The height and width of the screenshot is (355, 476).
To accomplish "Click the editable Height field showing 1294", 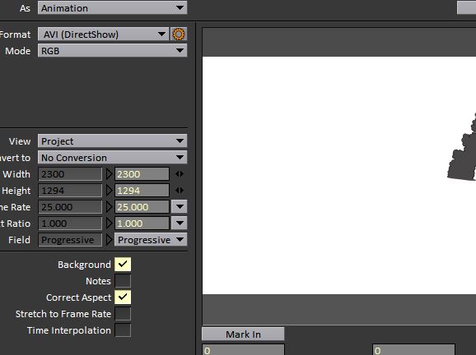I will click(x=142, y=191).
